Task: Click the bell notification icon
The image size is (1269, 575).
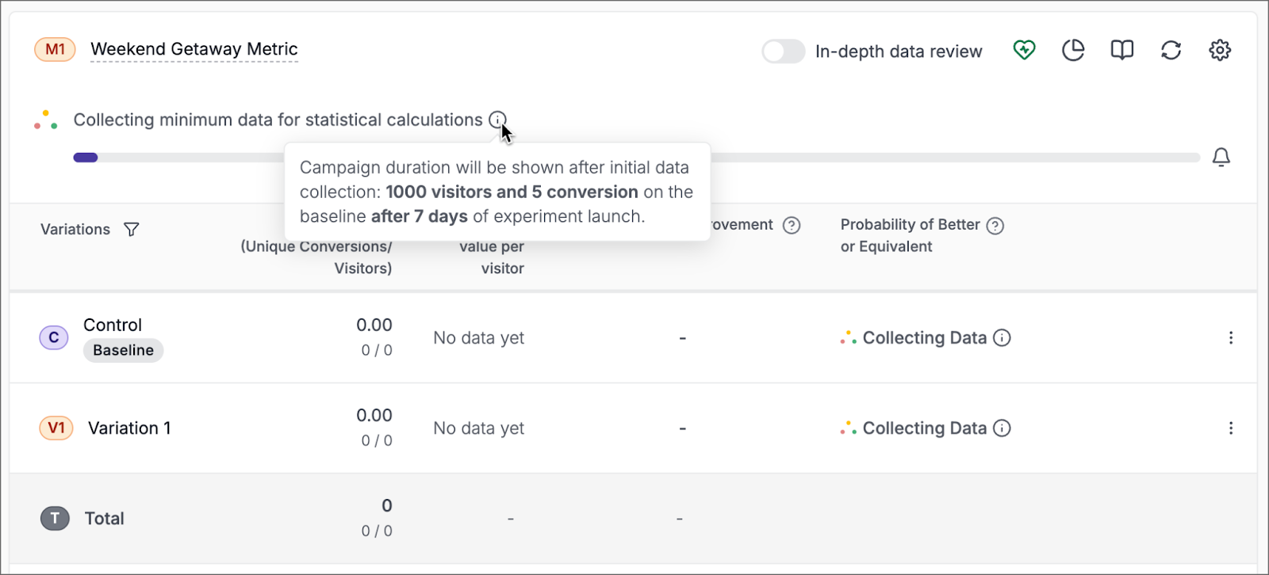Action: [x=1221, y=158]
